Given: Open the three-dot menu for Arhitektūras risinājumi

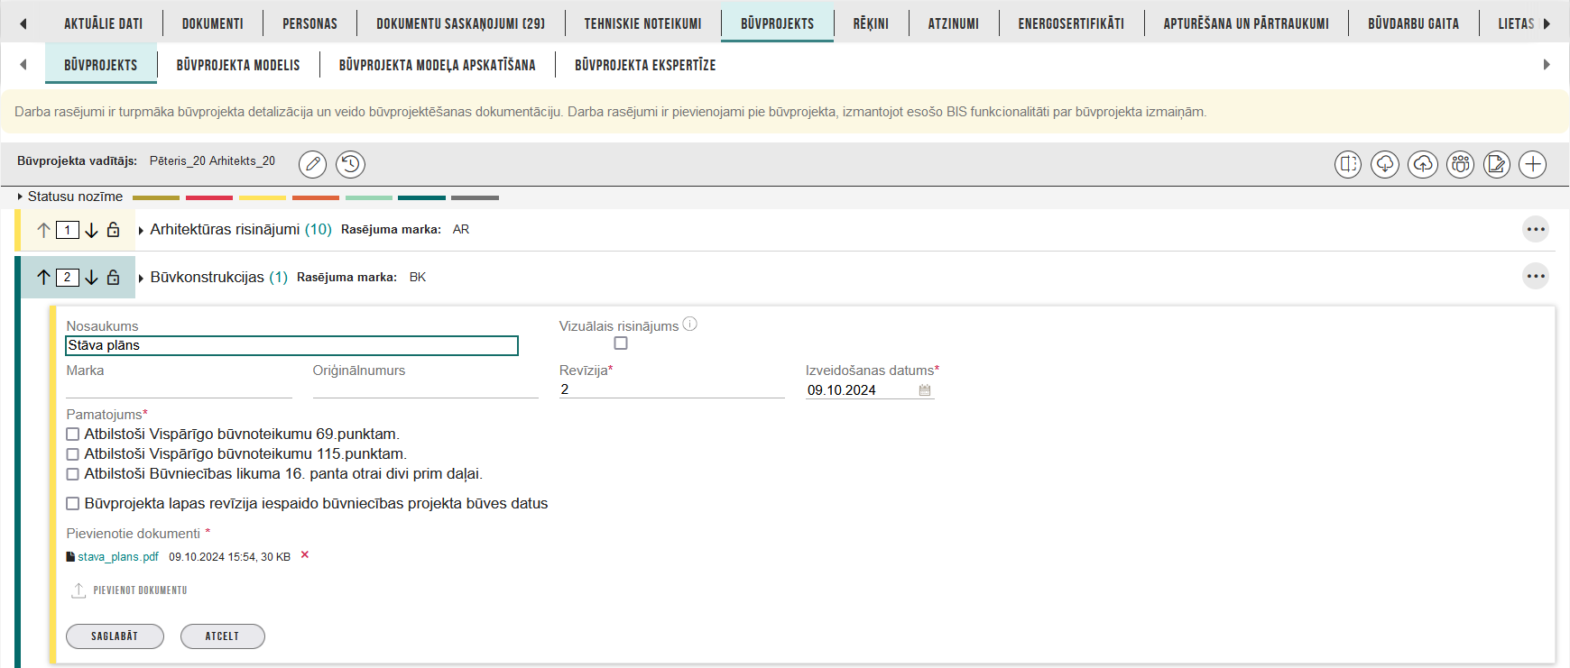Looking at the screenshot, I should (x=1536, y=229).
